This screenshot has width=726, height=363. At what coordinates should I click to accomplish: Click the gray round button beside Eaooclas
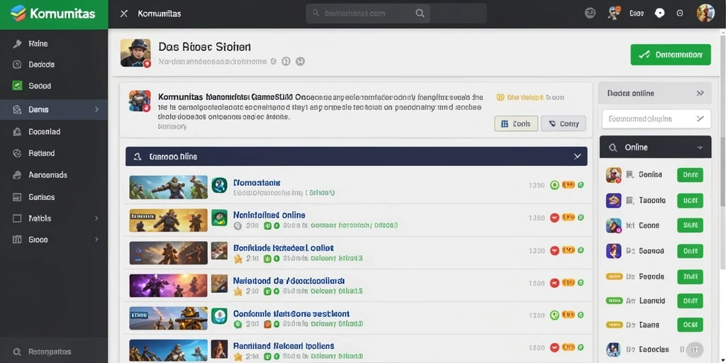pyautogui.click(x=695, y=350)
